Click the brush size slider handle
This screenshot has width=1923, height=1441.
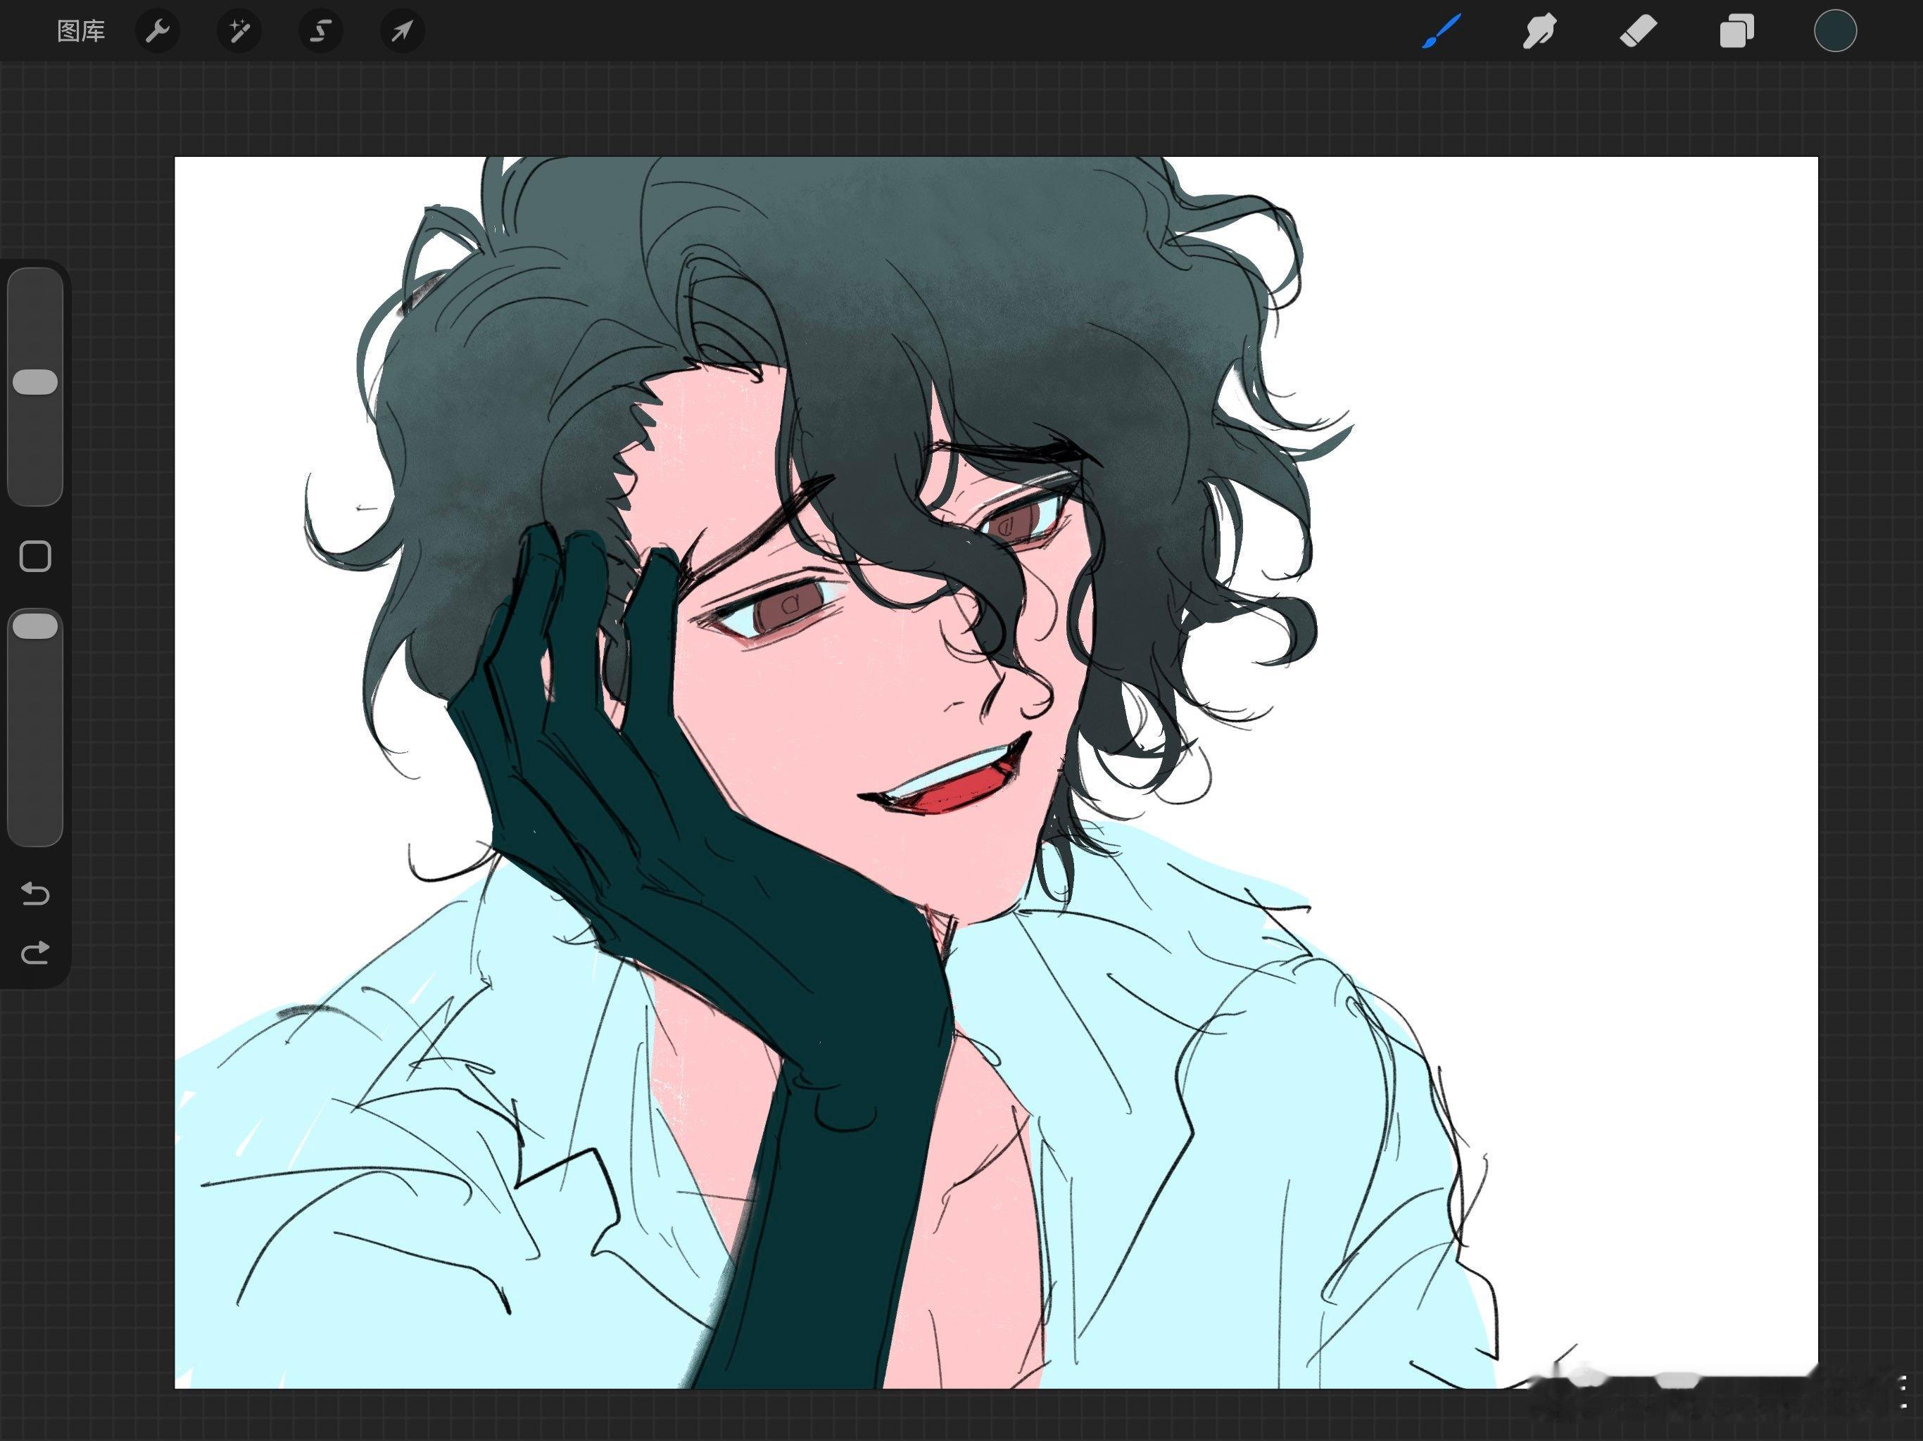pos(36,382)
